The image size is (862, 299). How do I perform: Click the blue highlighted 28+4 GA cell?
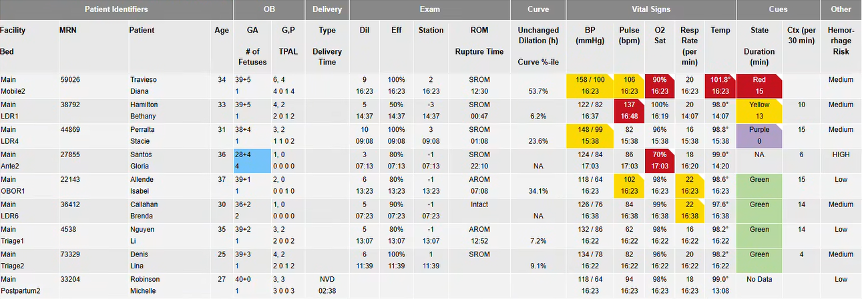[252, 160]
